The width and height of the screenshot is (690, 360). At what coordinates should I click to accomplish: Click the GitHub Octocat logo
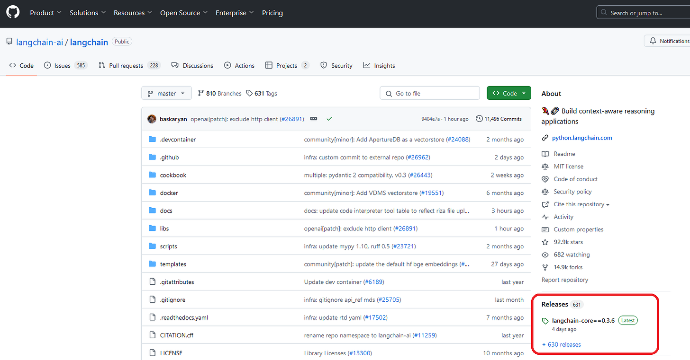click(x=13, y=13)
